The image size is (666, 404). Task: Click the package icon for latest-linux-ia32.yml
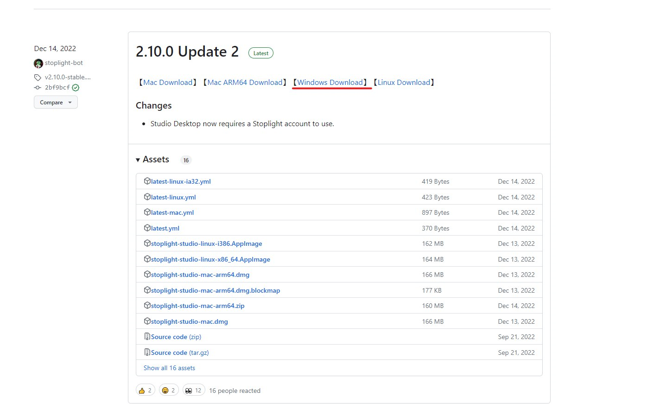pyautogui.click(x=147, y=181)
